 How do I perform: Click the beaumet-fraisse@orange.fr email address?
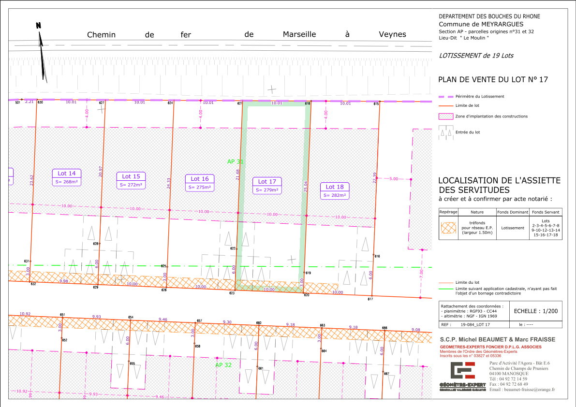pyautogui.click(x=530, y=390)
